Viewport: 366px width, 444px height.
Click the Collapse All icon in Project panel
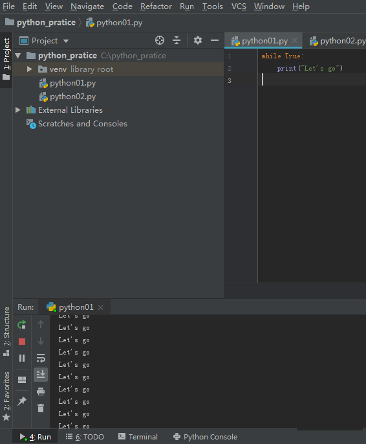pos(177,40)
